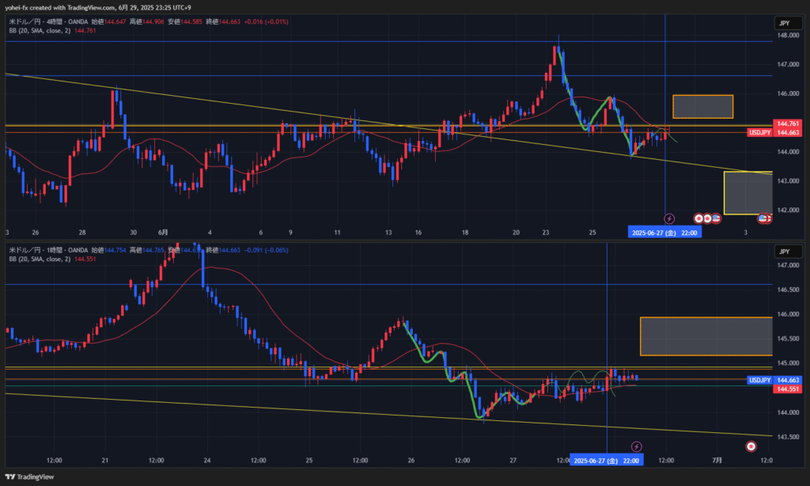The height and width of the screenshot is (486, 810).
Task: Click the lightning icon on the 4-hour chart
Action: [669, 218]
